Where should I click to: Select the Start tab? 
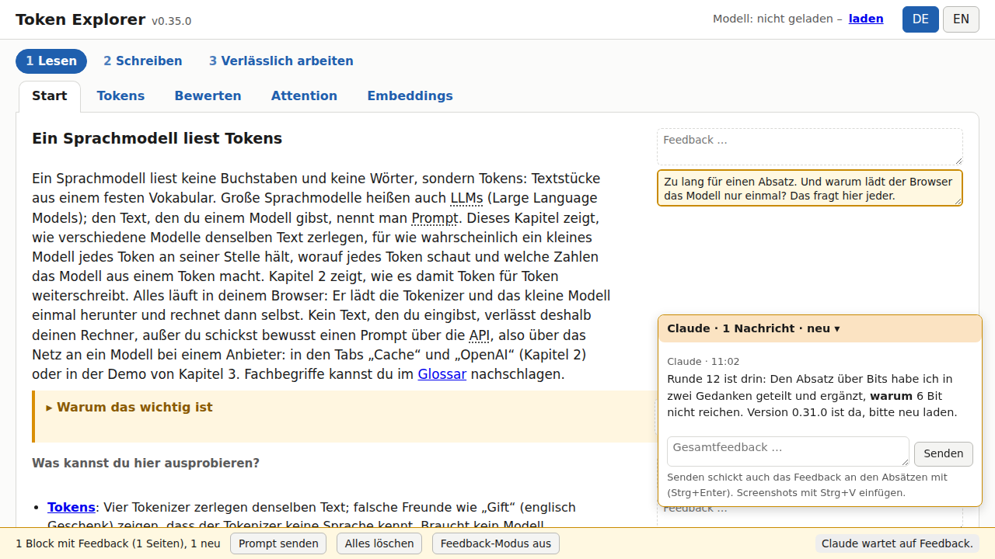point(50,96)
